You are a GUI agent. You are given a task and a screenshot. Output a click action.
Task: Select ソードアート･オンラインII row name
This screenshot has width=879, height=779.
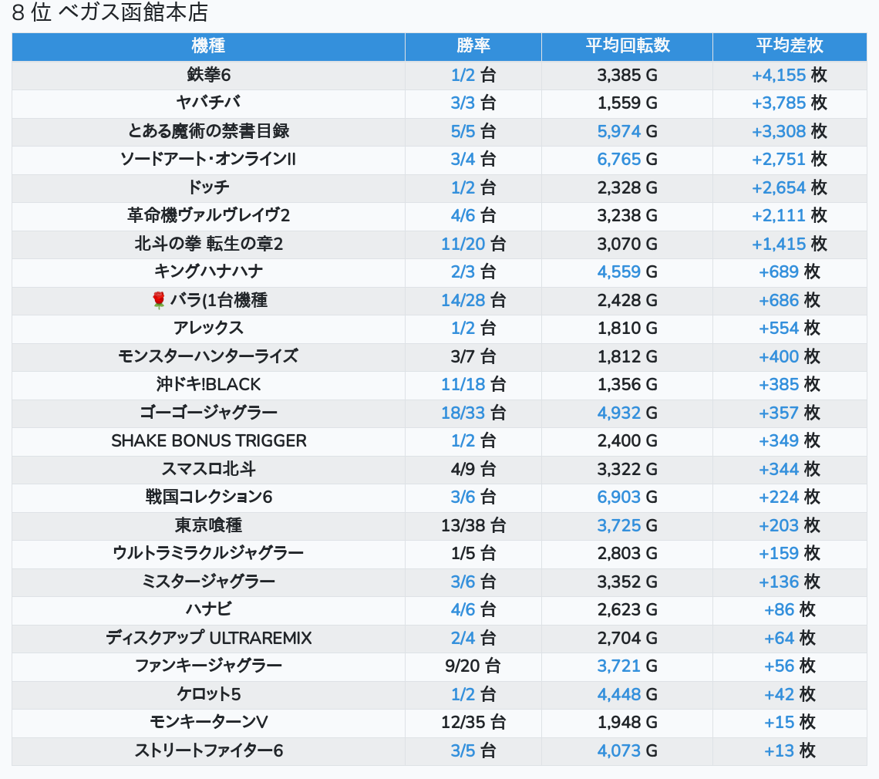[x=208, y=160]
